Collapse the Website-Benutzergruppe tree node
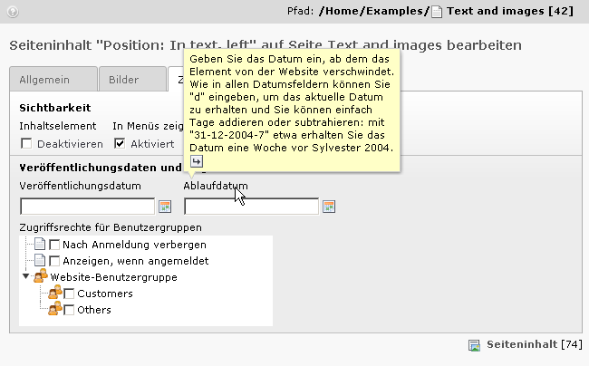The image size is (589, 366). [x=25, y=276]
